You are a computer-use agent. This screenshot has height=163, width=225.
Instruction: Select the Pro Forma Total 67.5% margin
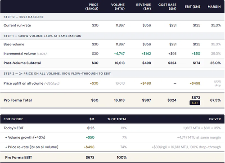216,100
